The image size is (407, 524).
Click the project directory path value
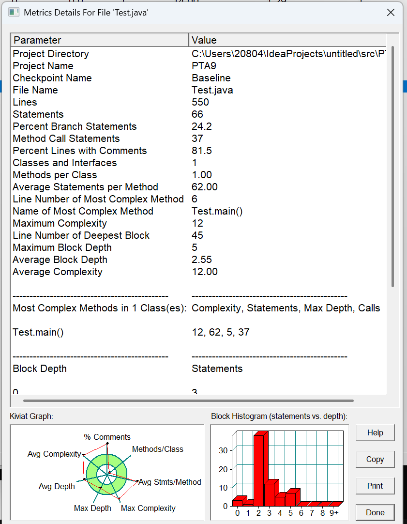click(x=289, y=54)
